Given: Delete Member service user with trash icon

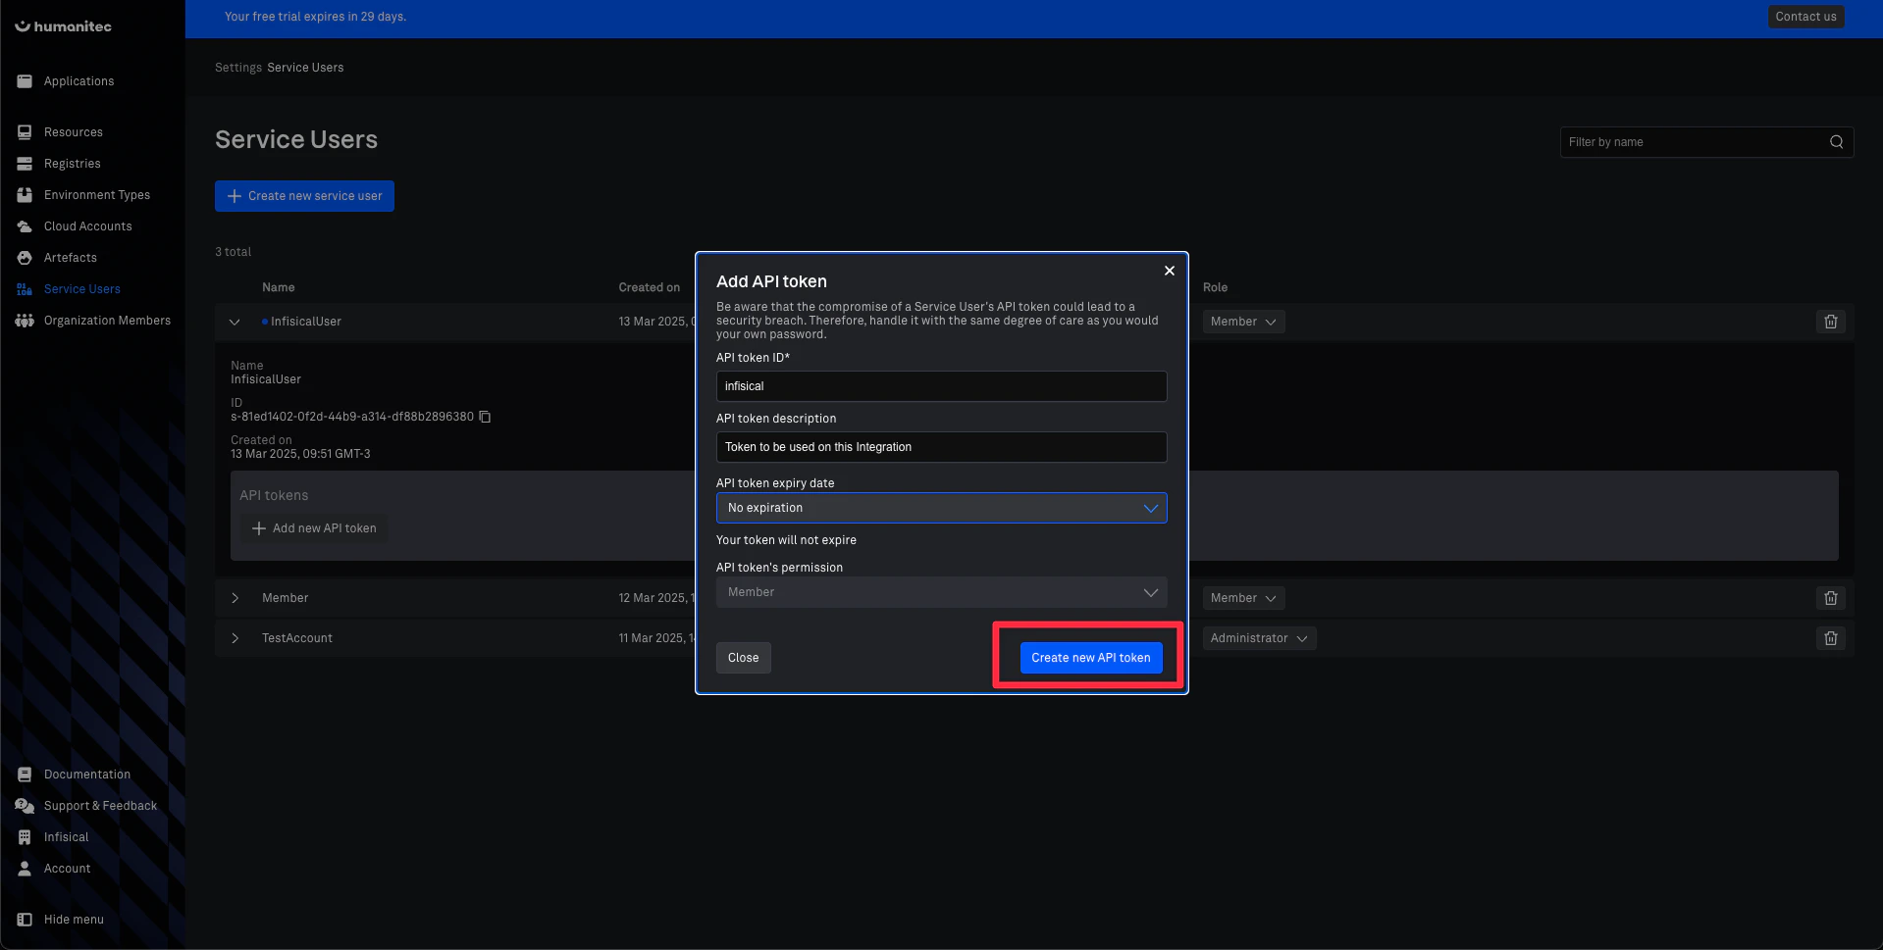Looking at the screenshot, I should (x=1831, y=598).
